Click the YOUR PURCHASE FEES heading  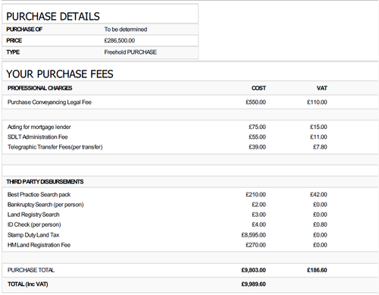point(60,74)
